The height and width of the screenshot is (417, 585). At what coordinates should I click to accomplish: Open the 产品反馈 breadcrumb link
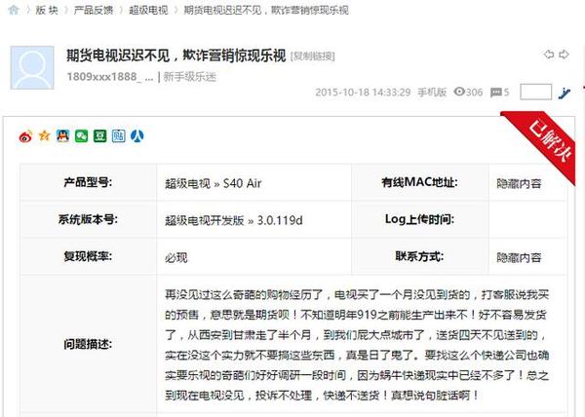point(94,10)
